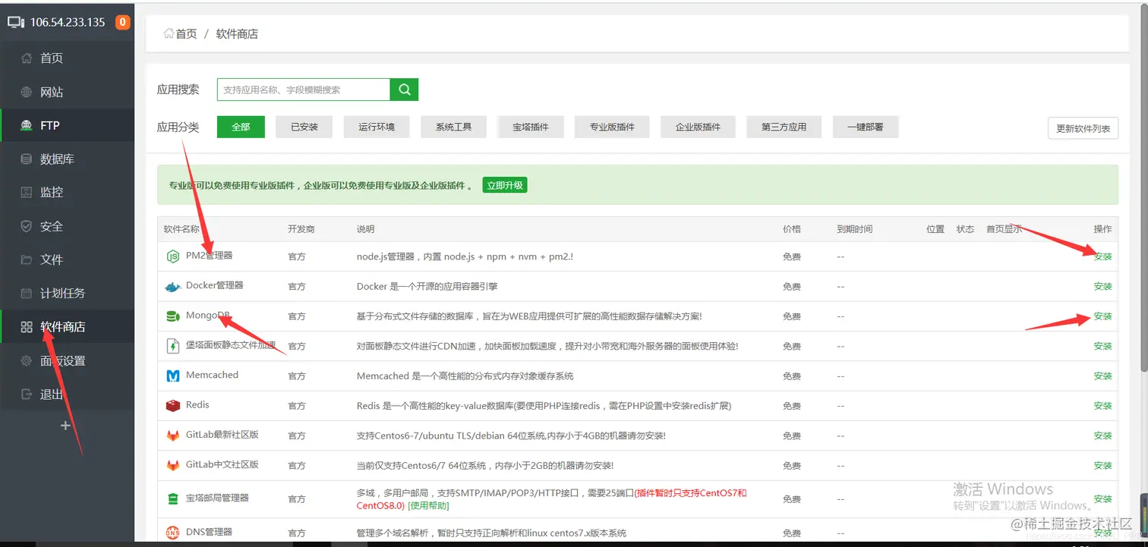1148x547 pixels.
Task: Install MongoDB via its 安装 link
Action: pyautogui.click(x=1102, y=316)
